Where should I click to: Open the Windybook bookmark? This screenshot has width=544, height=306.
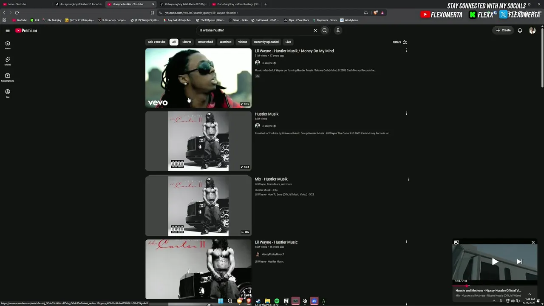(349, 20)
